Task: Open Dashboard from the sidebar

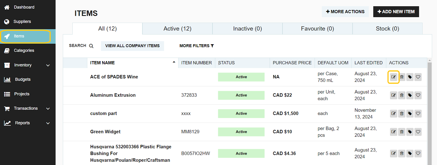Action: point(24,7)
